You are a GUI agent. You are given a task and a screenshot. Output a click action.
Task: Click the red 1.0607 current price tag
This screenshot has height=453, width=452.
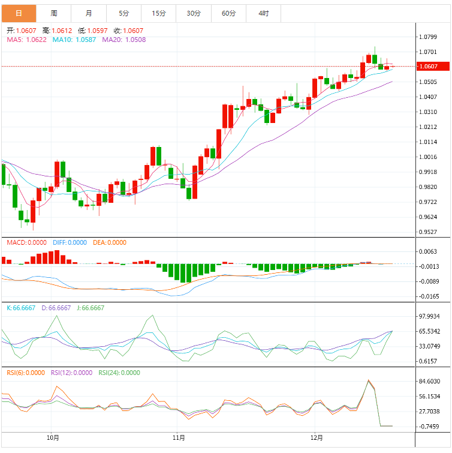pyautogui.click(x=429, y=67)
